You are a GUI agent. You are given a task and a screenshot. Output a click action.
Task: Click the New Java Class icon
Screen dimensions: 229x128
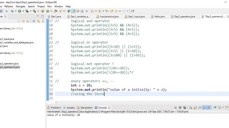(x=48, y=11)
